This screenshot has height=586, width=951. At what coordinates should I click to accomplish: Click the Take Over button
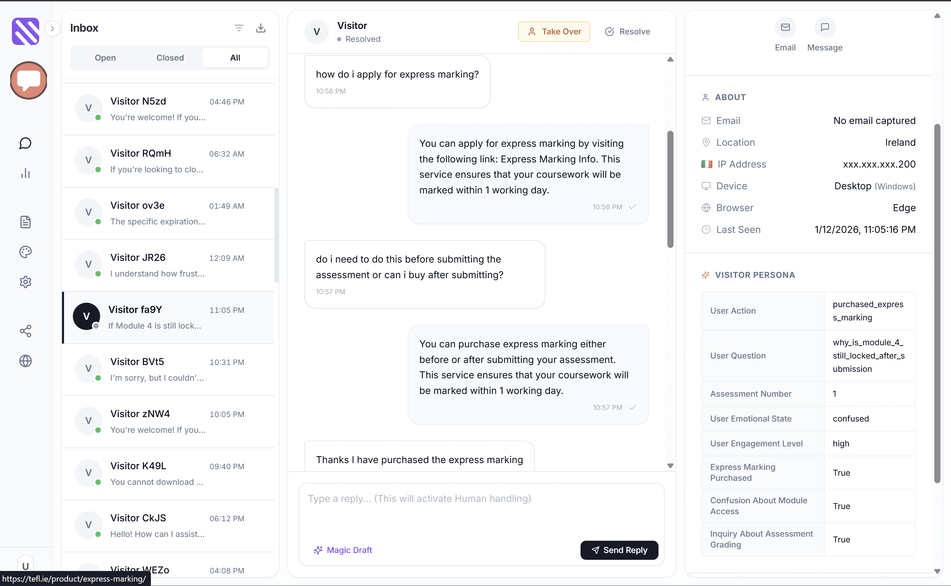coord(554,31)
